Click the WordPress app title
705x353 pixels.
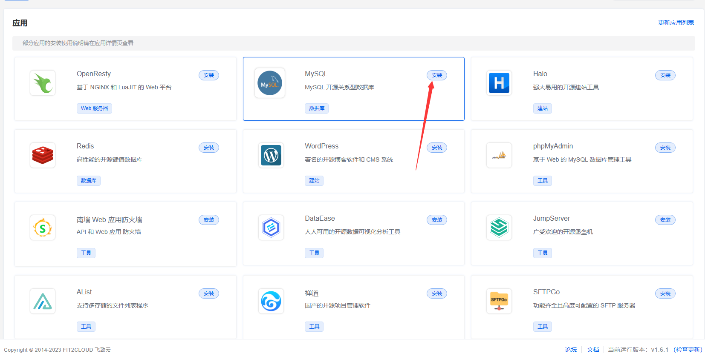[x=322, y=146]
